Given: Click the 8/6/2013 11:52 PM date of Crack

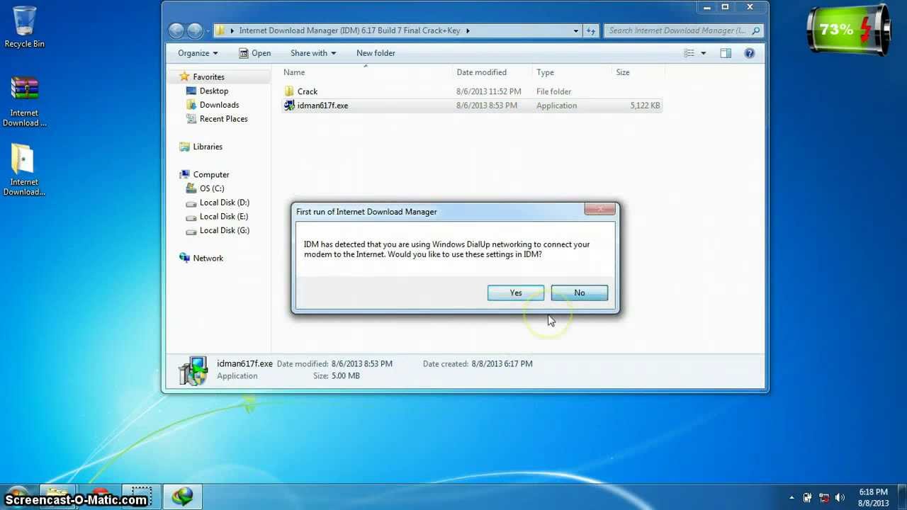Looking at the screenshot, I should (489, 91).
